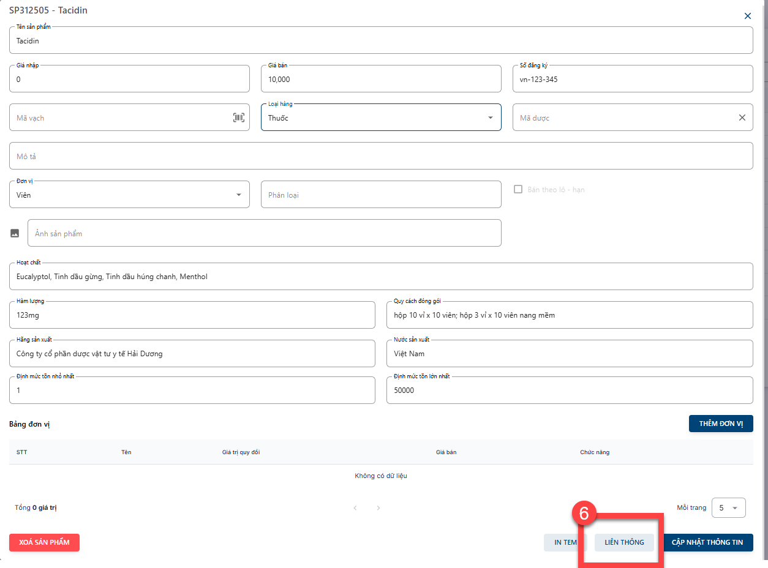The width and height of the screenshot is (768, 568).
Task: Click the barcode scanner icon in Mã vạch
Action: click(238, 118)
